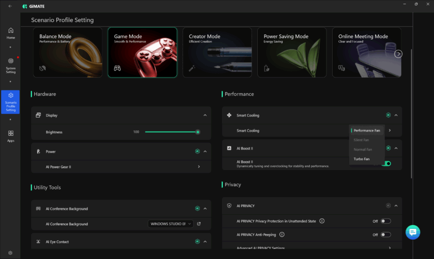The image size is (434, 259).
Task: Collapse the Display section
Action: 205,115
